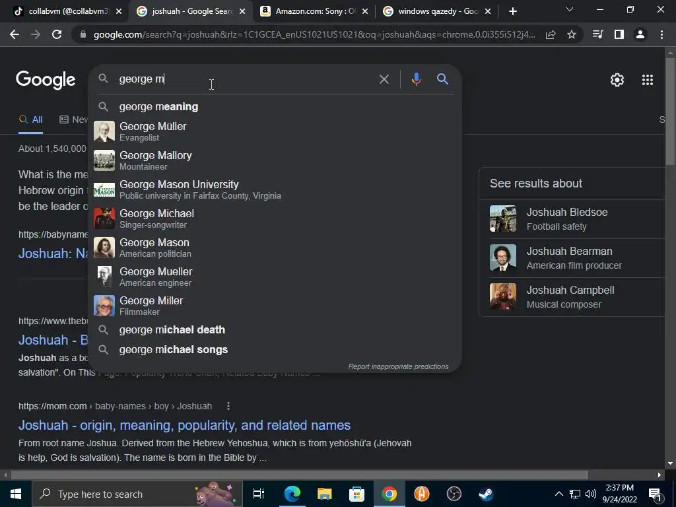676x507 pixels.
Task: Click inside the Google search input
Action: point(246,79)
